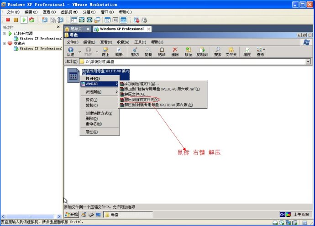This screenshot has height=226, width=315.
Task: Click the Quick Switch view icon
Action: coord(82,20)
